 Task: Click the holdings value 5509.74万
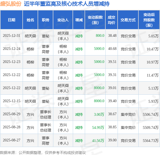[151, 128]
